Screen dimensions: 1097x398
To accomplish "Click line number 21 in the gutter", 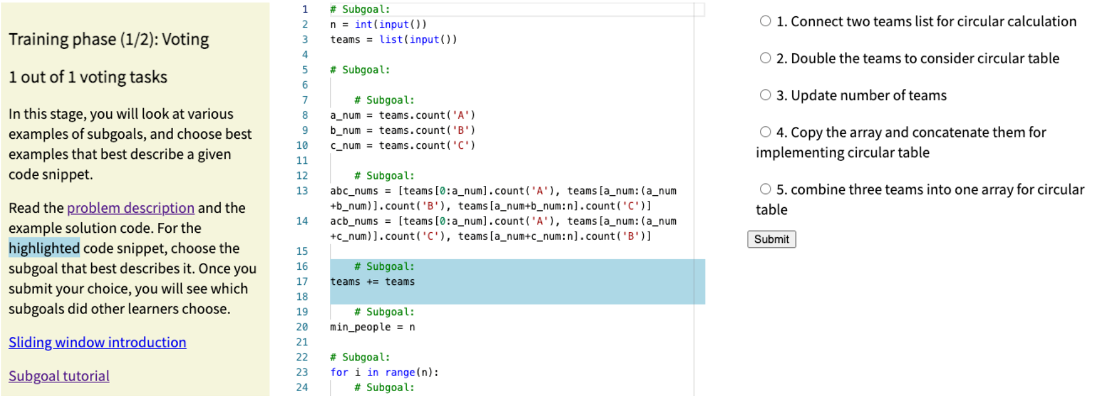I will tap(302, 342).
